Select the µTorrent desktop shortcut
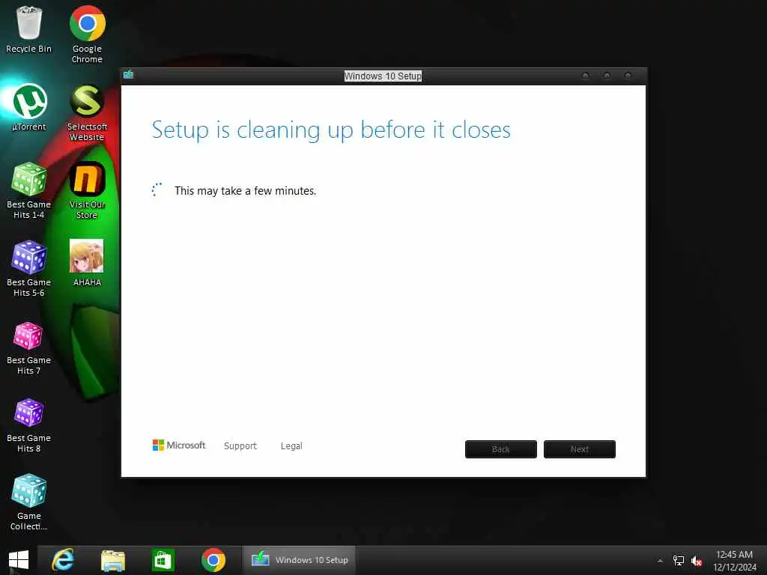Screen dimensions: 767x575 coord(29,108)
